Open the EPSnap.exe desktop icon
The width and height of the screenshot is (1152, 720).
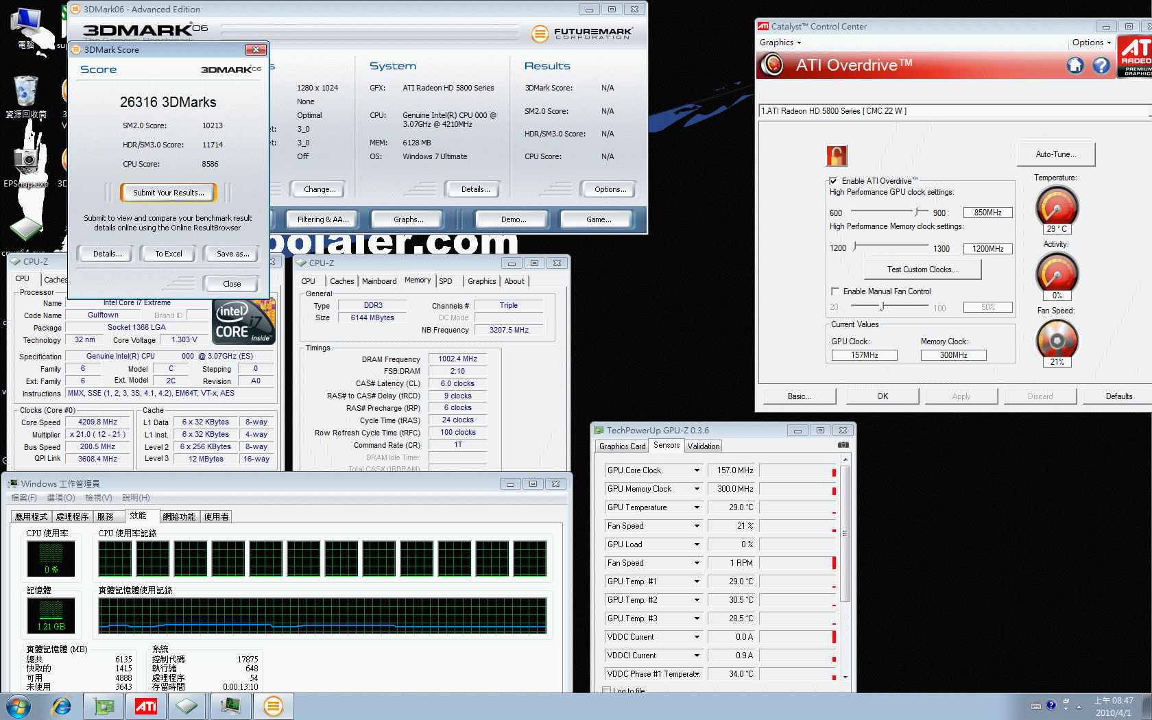pyautogui.click(x=26, y=165)
